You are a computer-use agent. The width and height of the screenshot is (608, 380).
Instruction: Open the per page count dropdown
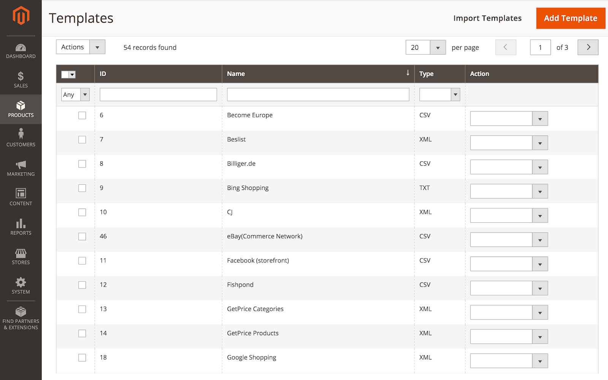tap(426, 47)
